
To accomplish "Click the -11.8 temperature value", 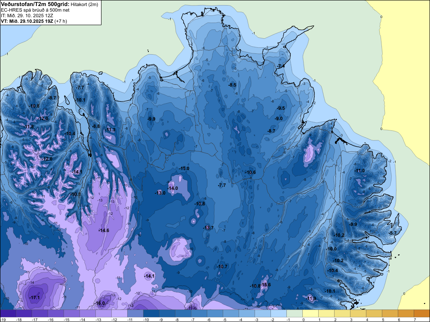I will [x=28, y=127].
